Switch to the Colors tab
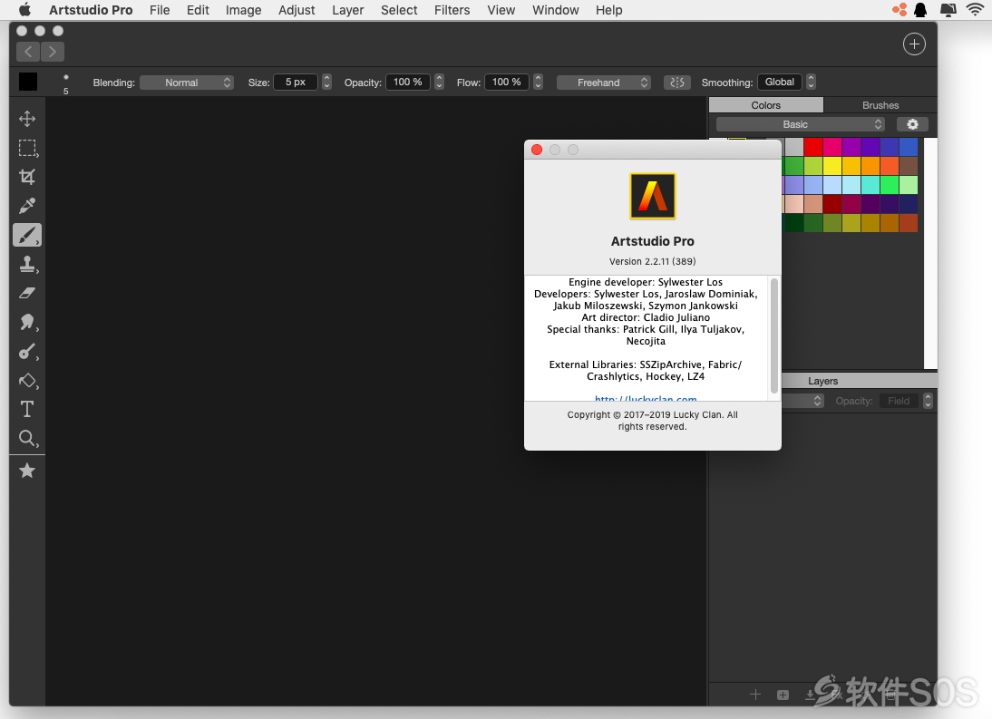The height and width of the screenshot is (719, 992). pos(765,105)
